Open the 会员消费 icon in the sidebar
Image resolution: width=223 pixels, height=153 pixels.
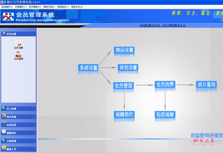click(x=19, y=45)
